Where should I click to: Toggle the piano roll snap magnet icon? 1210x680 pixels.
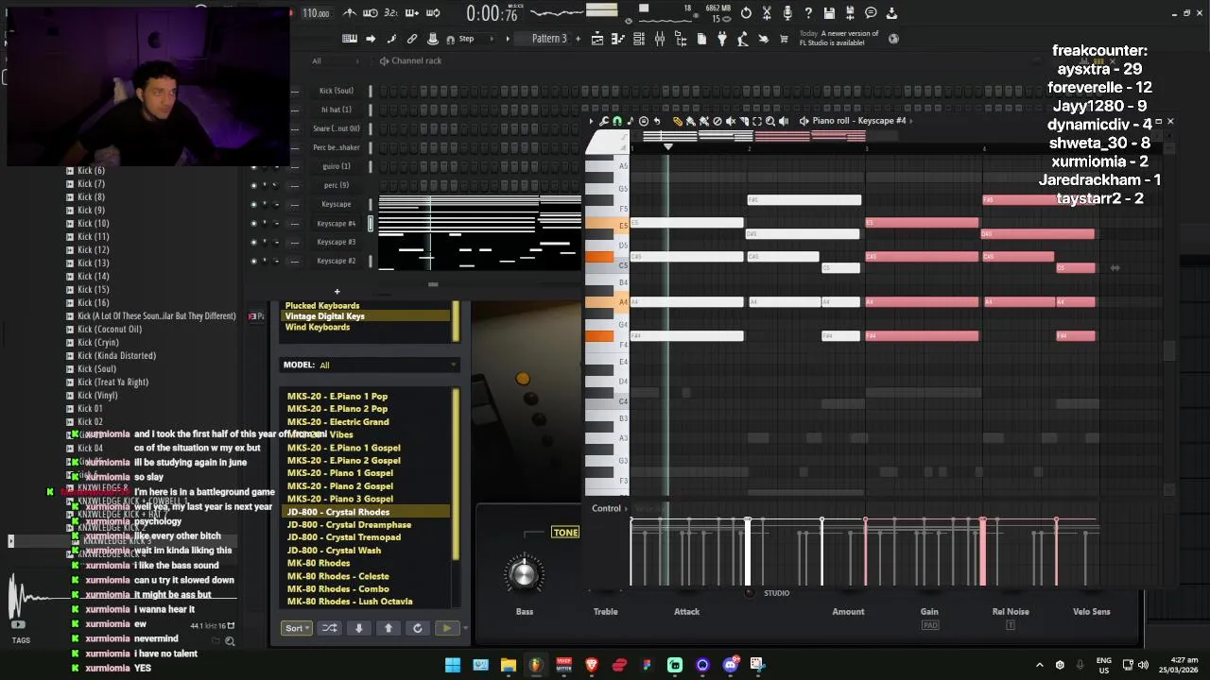pos(617,121)
